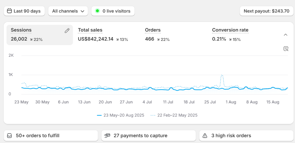Click the inbox icon for orders to fulfill
This screenshot has width=295, height=143.
[10, 136]
